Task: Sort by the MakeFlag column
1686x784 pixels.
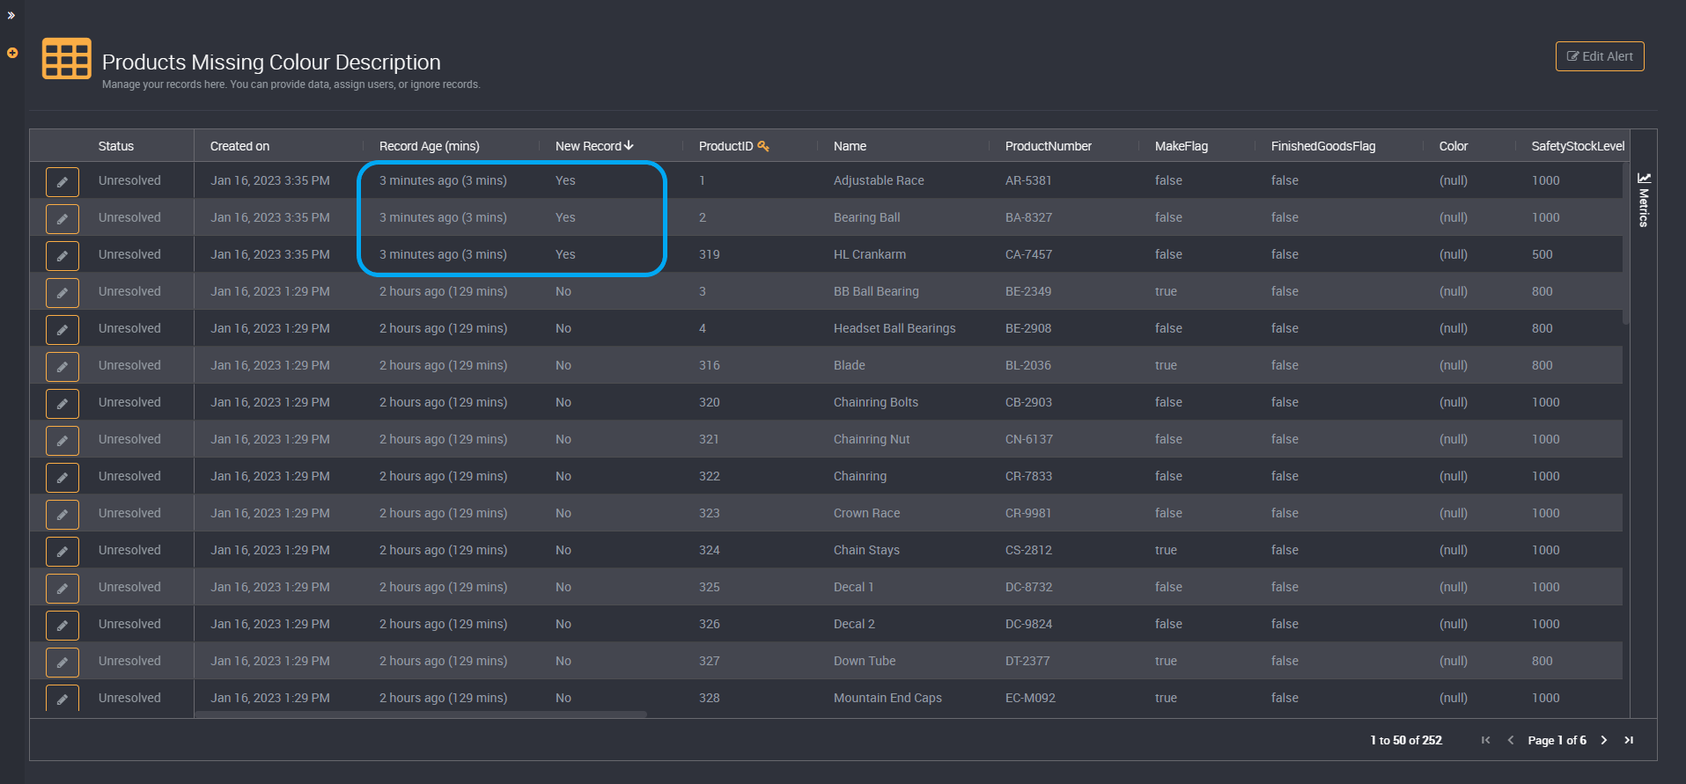Action: [x=1181, y=146]
